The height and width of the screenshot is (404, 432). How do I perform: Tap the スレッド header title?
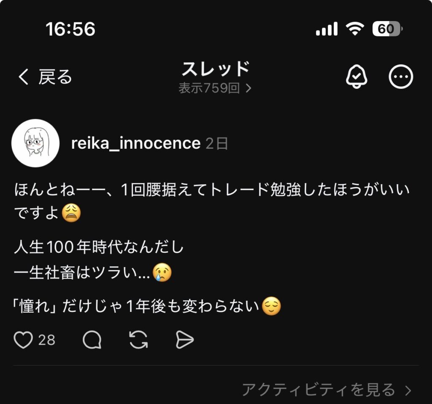coord(216,68)
